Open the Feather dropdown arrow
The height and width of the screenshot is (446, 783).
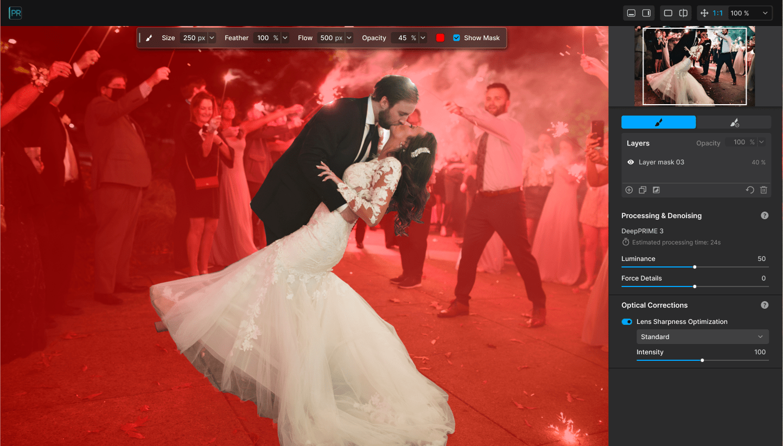point(284,38)
